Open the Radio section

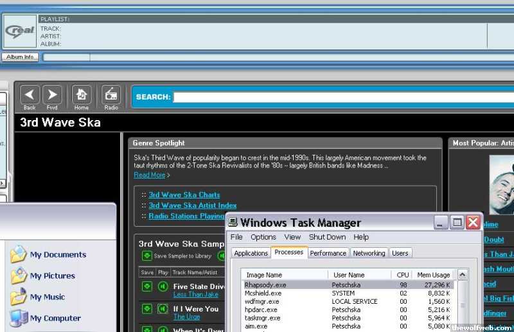[x=111, y=95]
